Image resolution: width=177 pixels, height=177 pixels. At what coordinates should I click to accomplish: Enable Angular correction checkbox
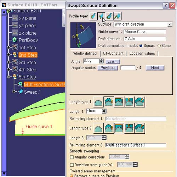(x=72, y=157)
